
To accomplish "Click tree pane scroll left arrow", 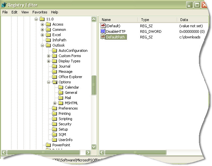I will (x=4, y=153).
